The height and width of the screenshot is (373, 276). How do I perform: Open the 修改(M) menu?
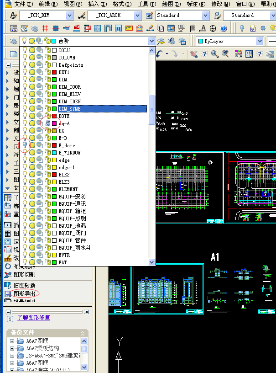point(221,4)
